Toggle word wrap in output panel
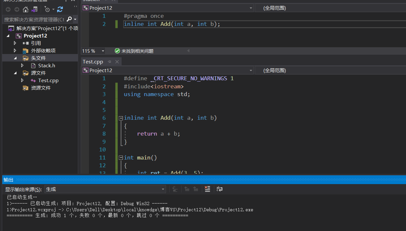This screenshot has width=406, height=231. coord(220,189)
